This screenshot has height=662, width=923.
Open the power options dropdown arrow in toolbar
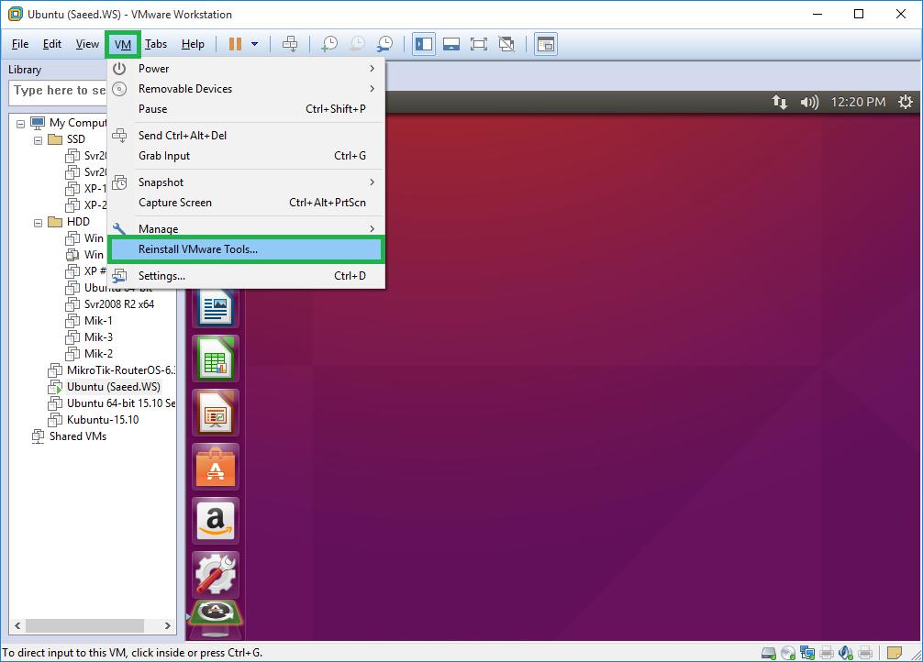(x=255, y=44)
